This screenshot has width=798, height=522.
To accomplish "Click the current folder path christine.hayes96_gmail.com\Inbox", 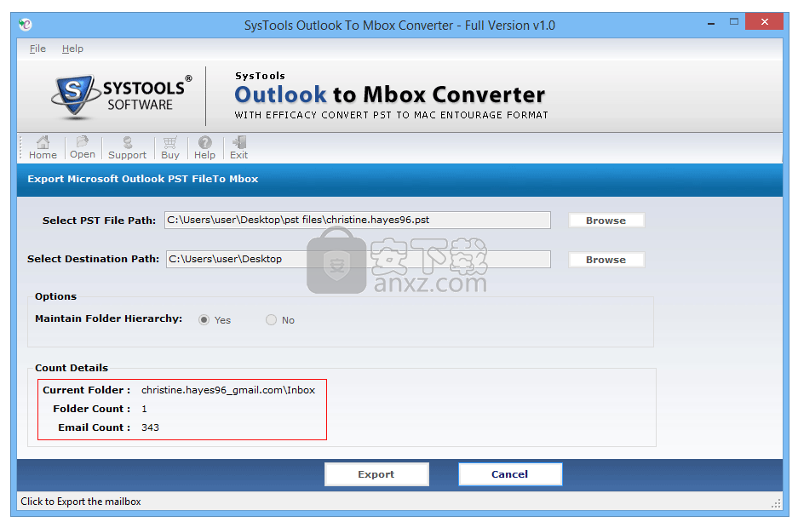I will [x=228, y=390].
